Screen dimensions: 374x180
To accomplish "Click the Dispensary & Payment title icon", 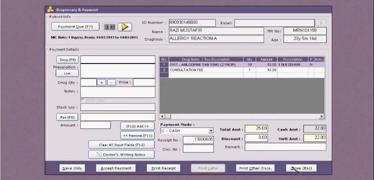I will 51,9.
